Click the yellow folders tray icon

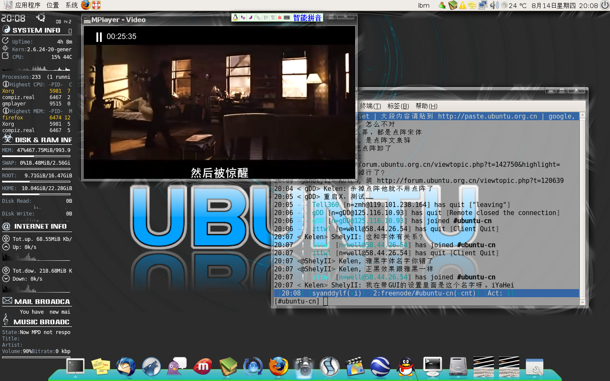[x=472, y=5]
